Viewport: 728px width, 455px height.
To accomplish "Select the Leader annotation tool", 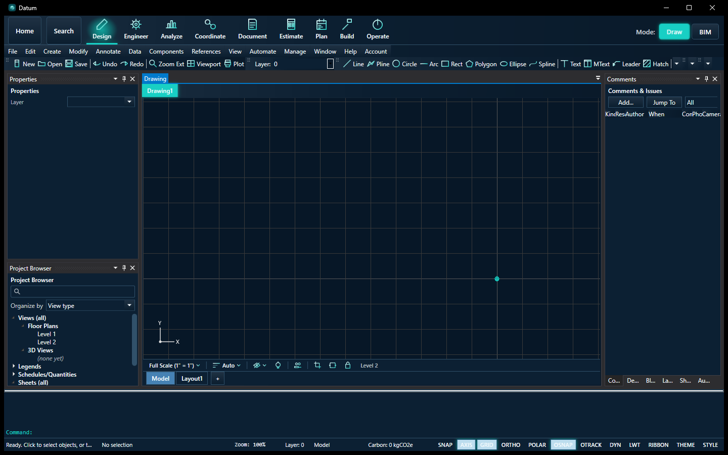I will tap(626, 64).
